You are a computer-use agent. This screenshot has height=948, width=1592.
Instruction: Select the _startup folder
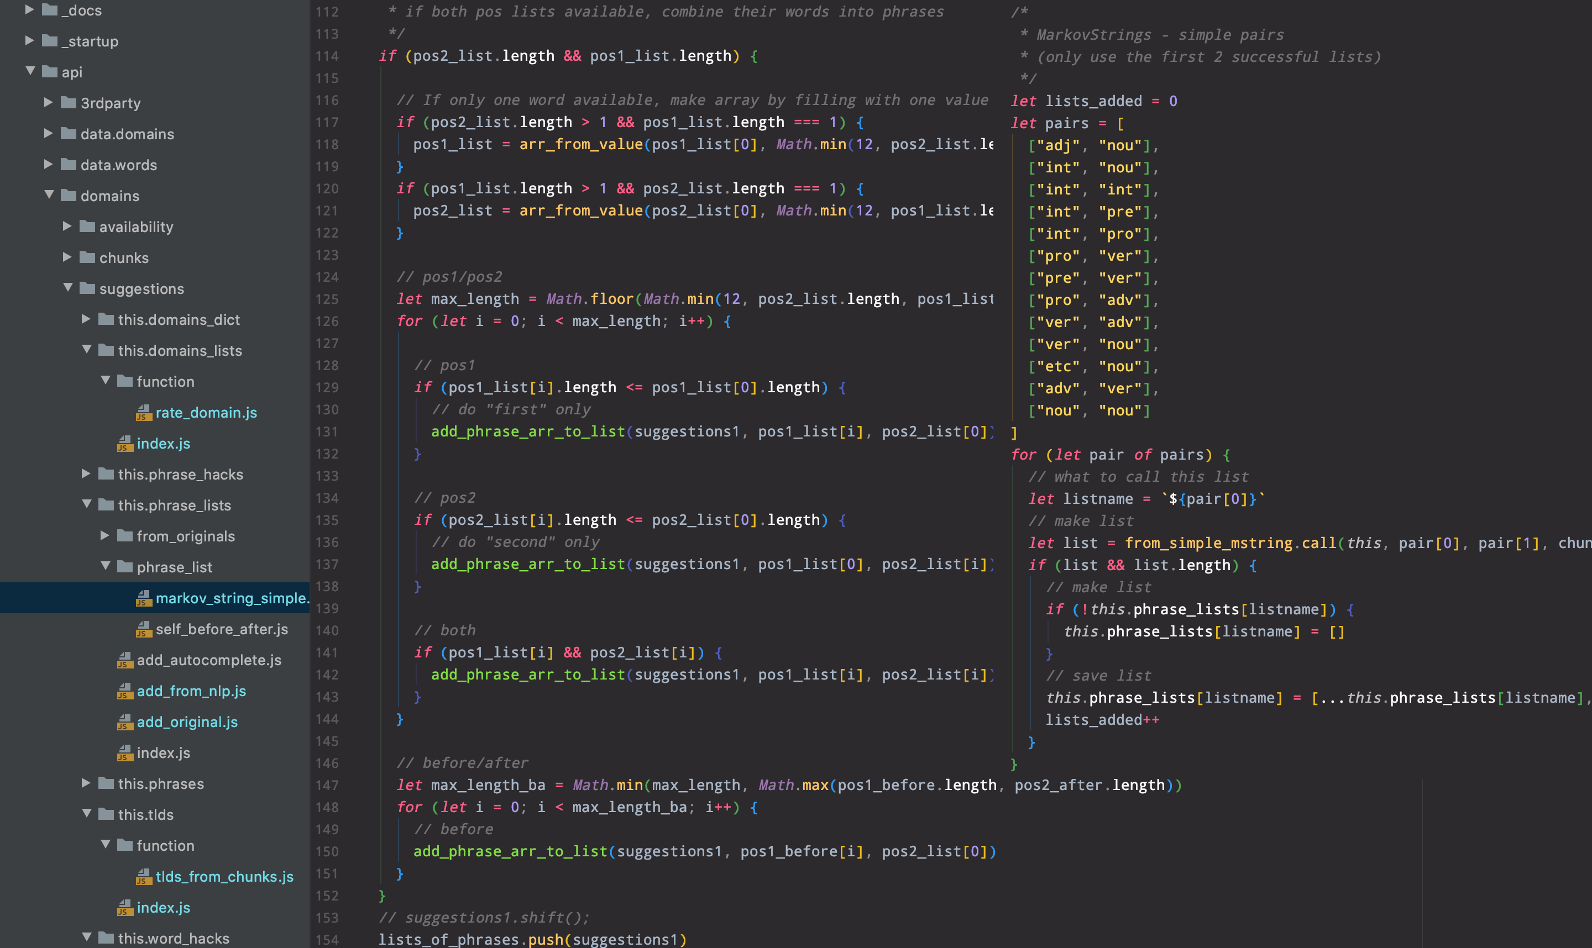90,41
